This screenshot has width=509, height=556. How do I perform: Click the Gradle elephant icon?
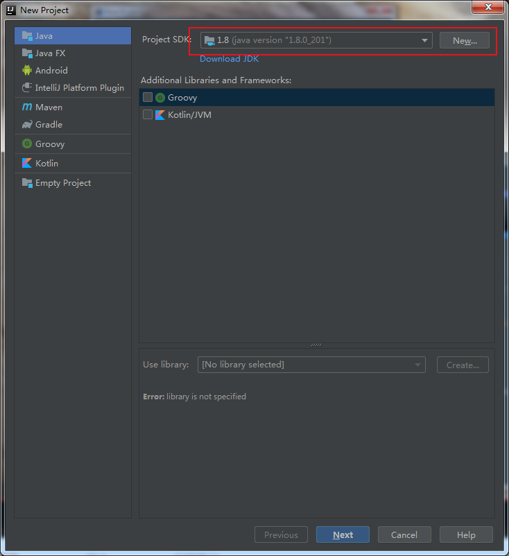27,125
